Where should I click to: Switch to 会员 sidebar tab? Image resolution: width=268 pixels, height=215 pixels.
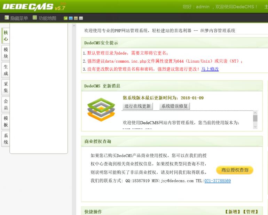(6, 104)
